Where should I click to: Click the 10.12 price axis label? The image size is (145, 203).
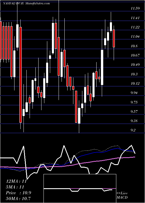tap(135, 84)
